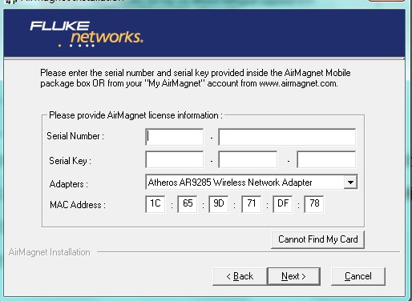Image resolution: width=412 pixels, height=301 pixels.
Task: Click the middle Serial Key box
Action: pyautogui.click(x=248, y=159)
